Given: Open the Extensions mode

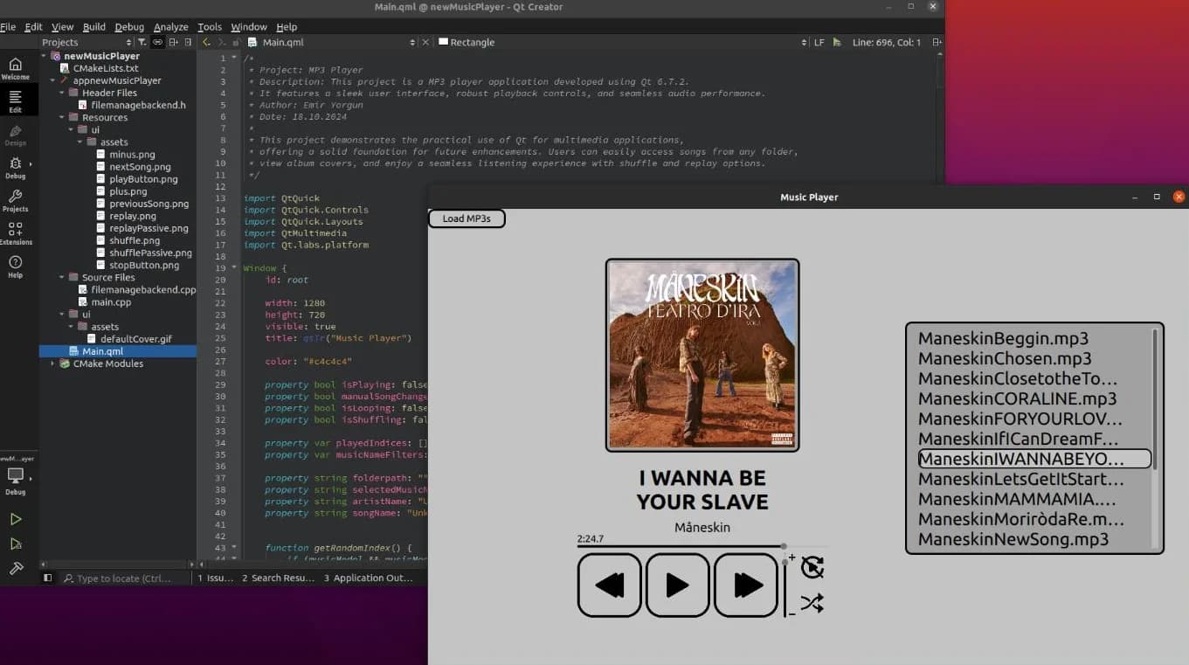Looking at the screenshot, I should pyautogui.click(x=15, y=233).
